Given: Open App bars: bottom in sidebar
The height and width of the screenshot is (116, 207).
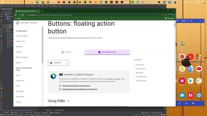Looking at the screenshot, I should 22,36.
